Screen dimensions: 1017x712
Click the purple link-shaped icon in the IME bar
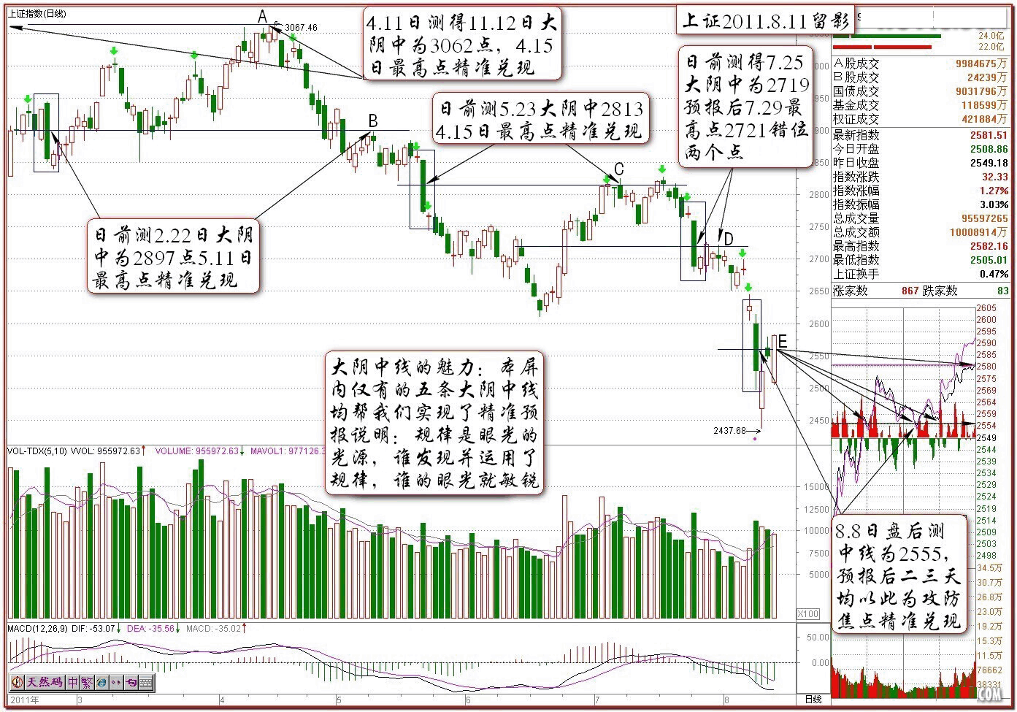(131, 683)
